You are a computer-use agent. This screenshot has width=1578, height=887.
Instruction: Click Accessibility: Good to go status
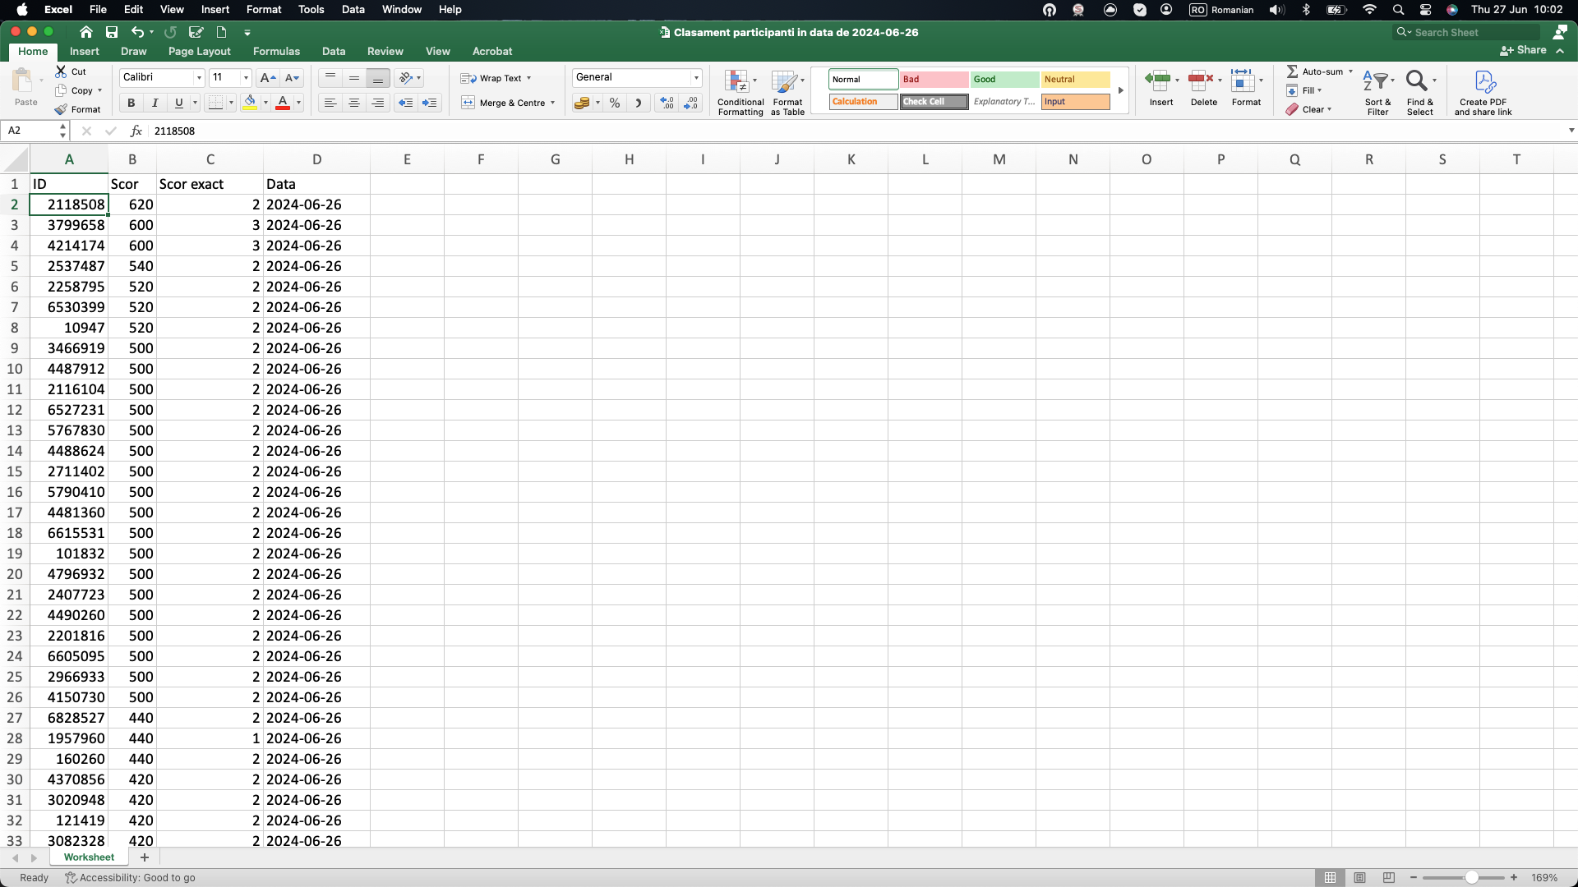[131, 878]
